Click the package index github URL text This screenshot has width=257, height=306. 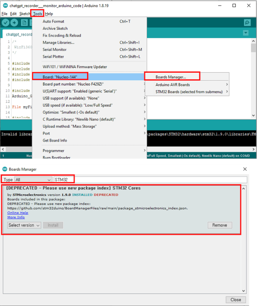[98, 208]
